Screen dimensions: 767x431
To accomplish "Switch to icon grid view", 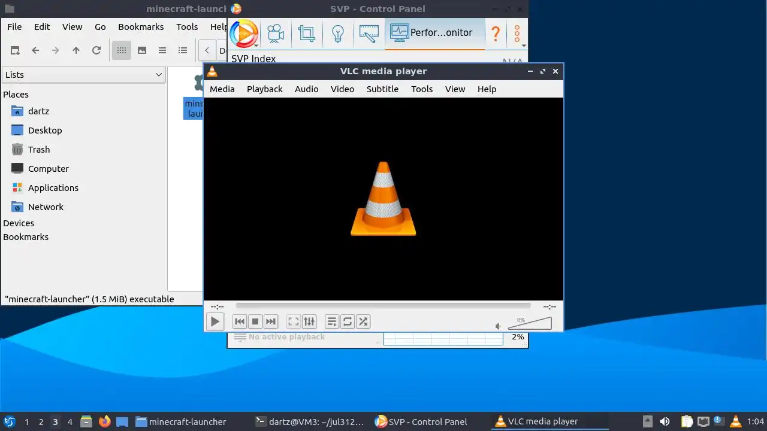I will pos(122,50).
